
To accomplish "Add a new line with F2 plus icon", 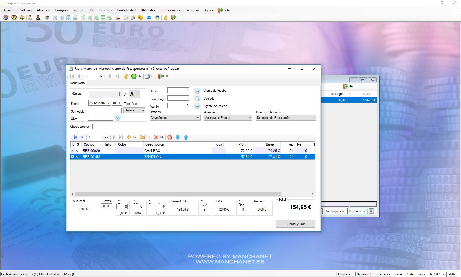I will point(129,137).
